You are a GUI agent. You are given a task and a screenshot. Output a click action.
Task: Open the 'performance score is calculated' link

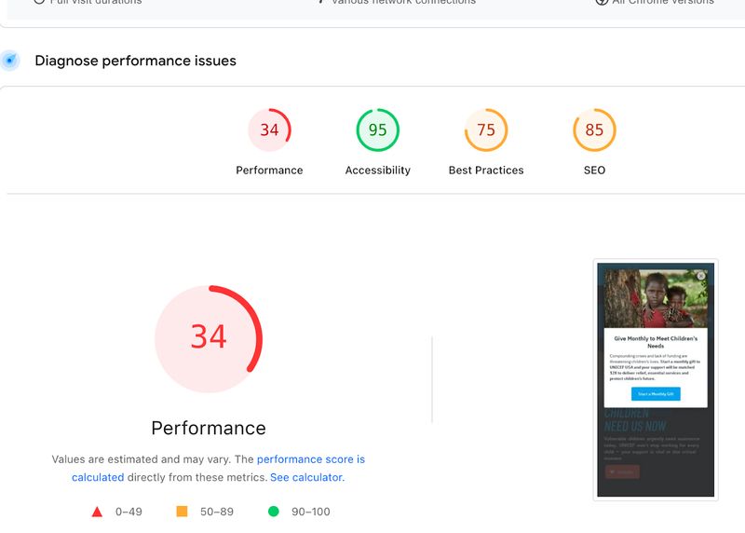pos(218,469)
